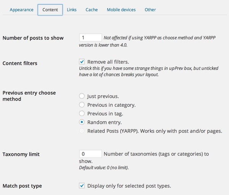Viewport: 229px width, 195px height.
Task: Click the Number of posts input field
Action: [x=90, y=38]
